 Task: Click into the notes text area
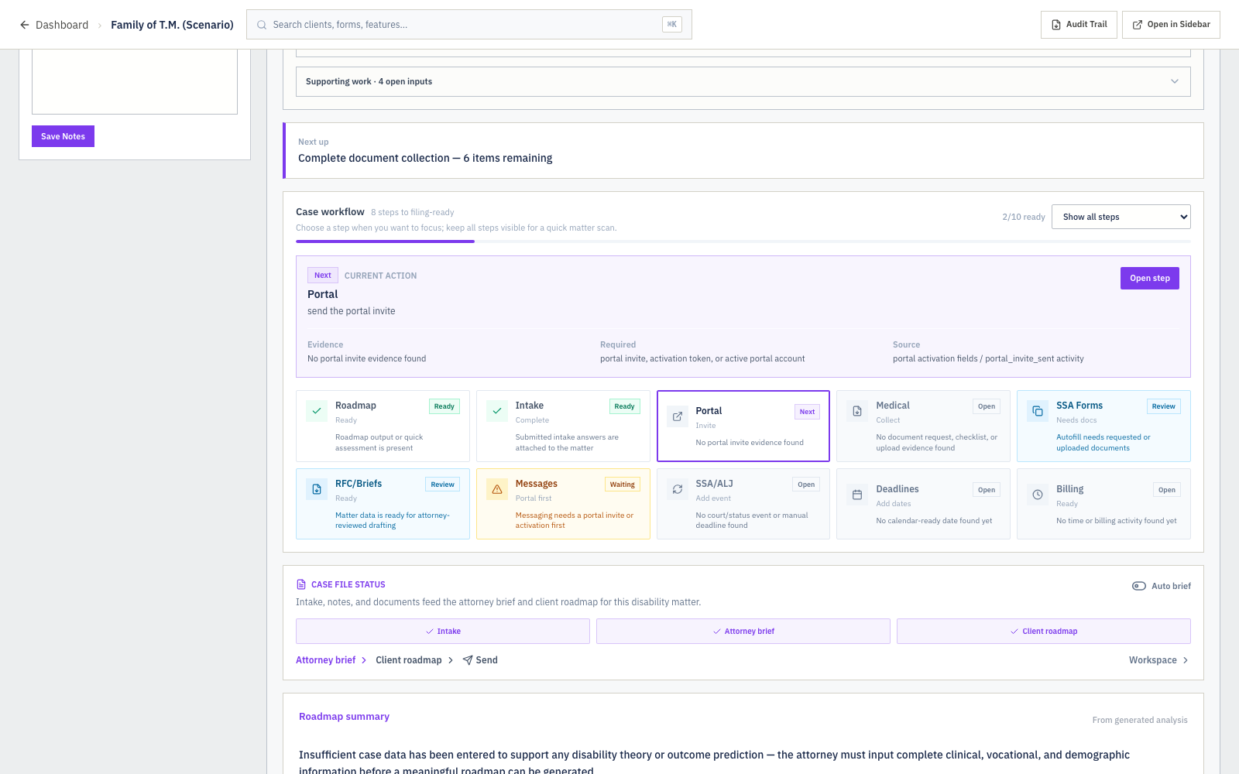pyautogui.click(x=135, y=81)
